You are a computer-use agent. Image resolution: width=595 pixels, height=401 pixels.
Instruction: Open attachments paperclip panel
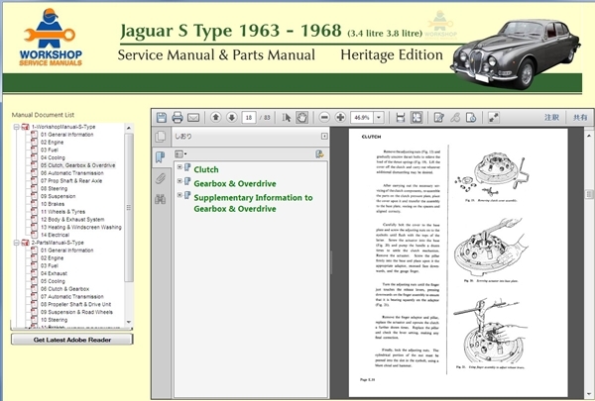(161, 178)
